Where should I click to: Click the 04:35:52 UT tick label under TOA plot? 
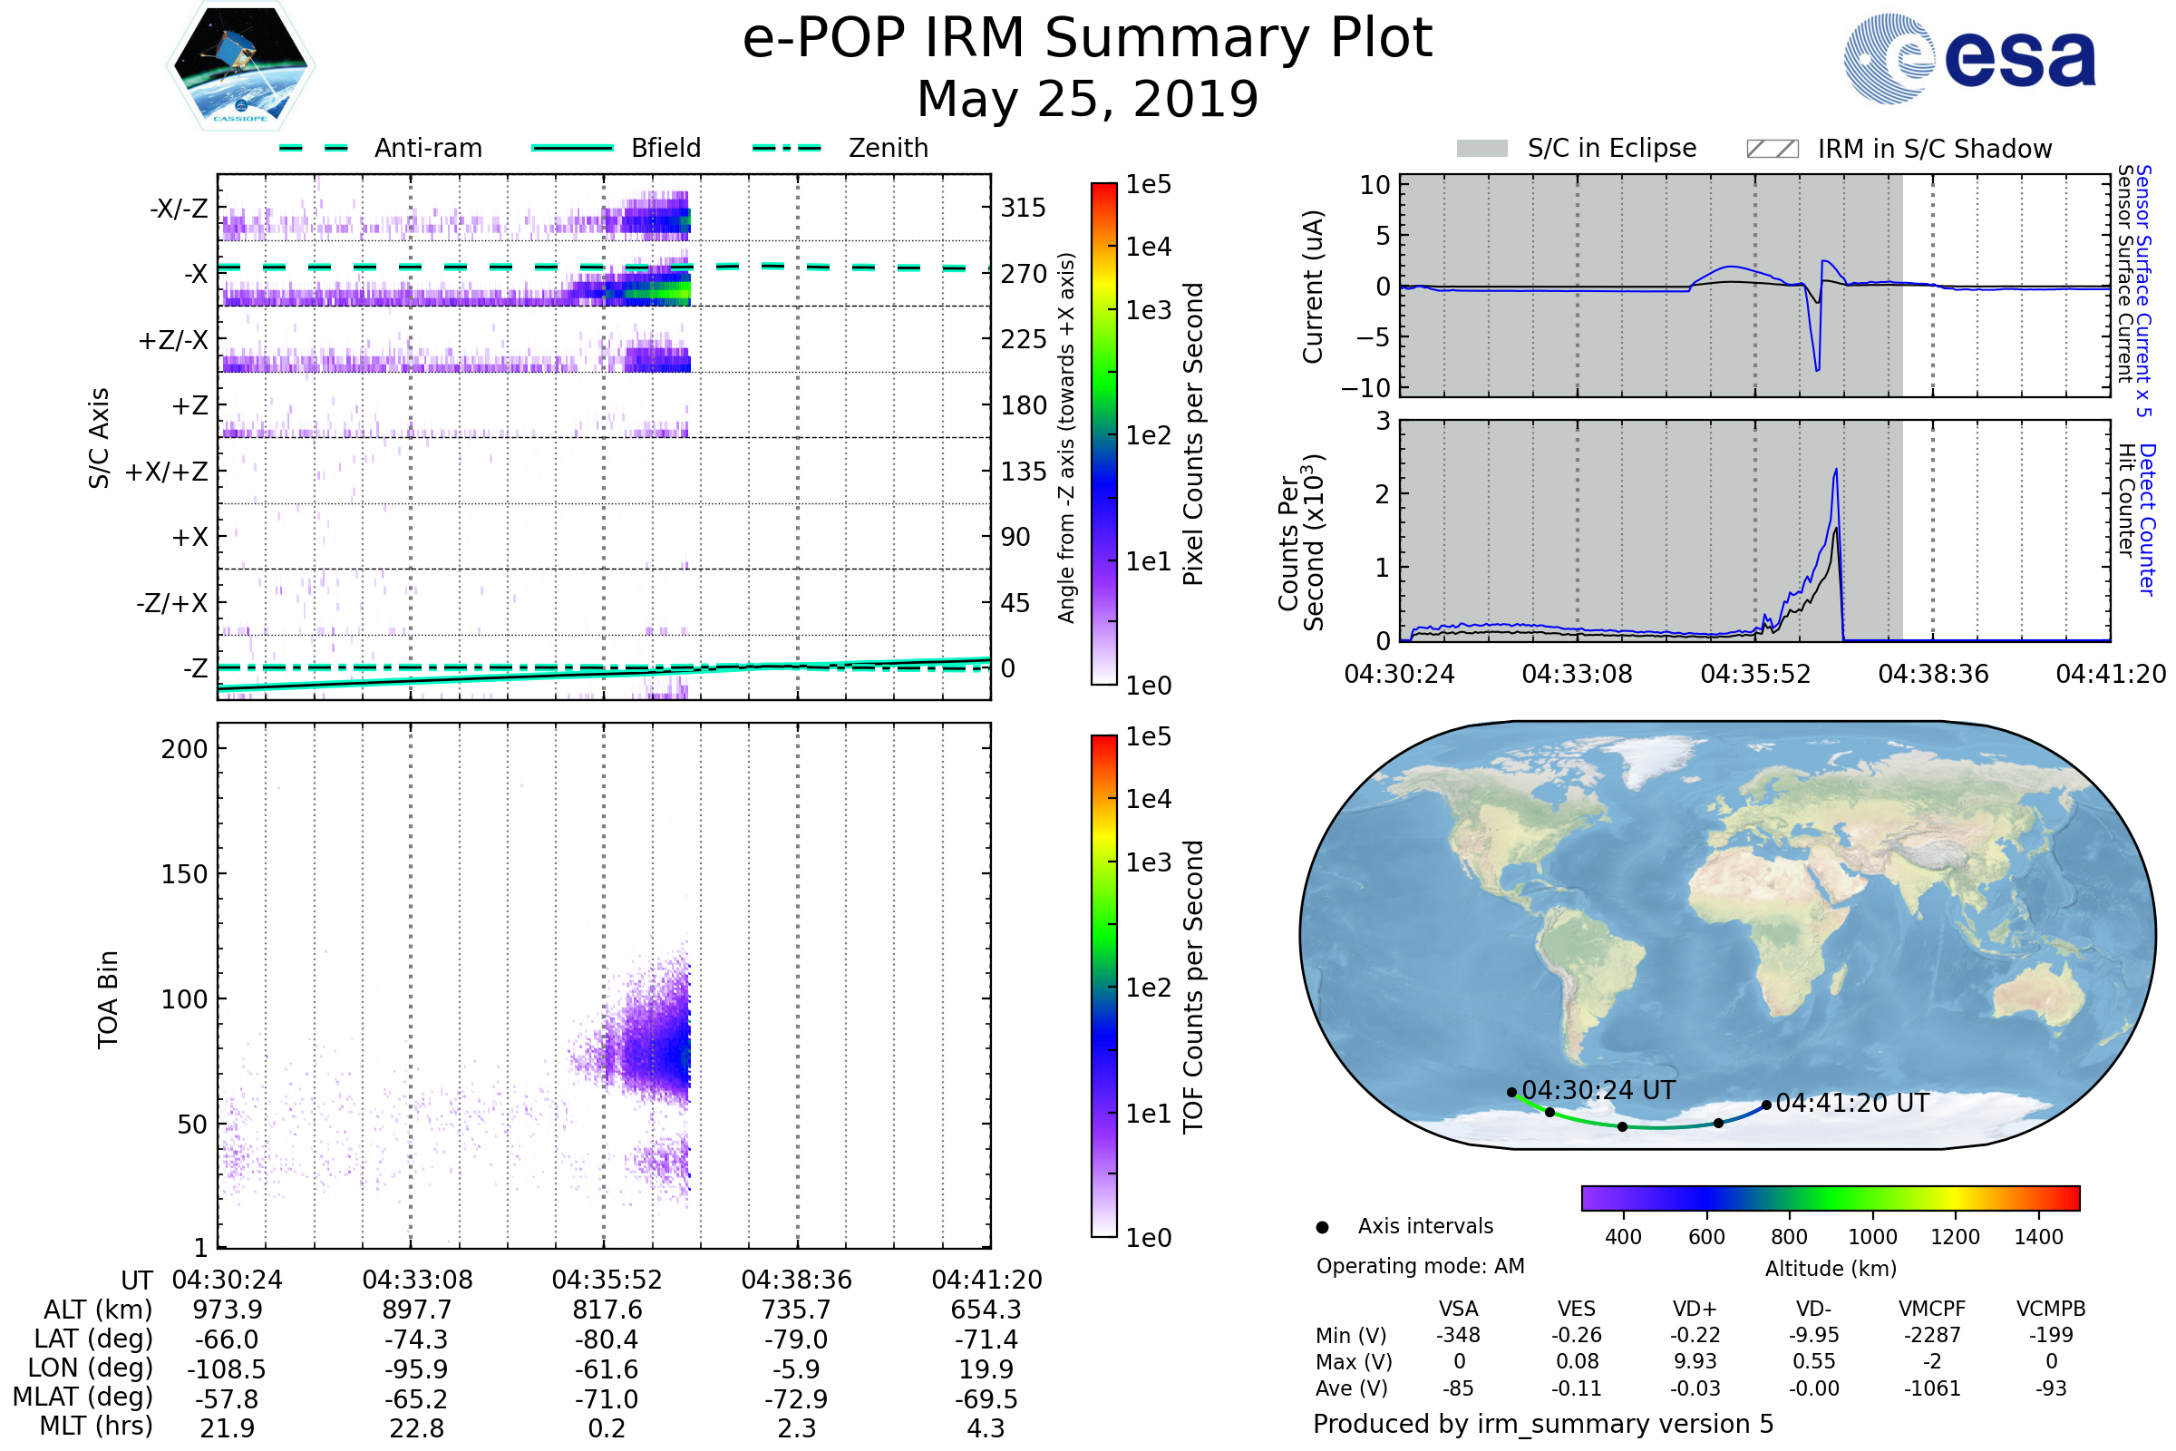click(607, 1280)
